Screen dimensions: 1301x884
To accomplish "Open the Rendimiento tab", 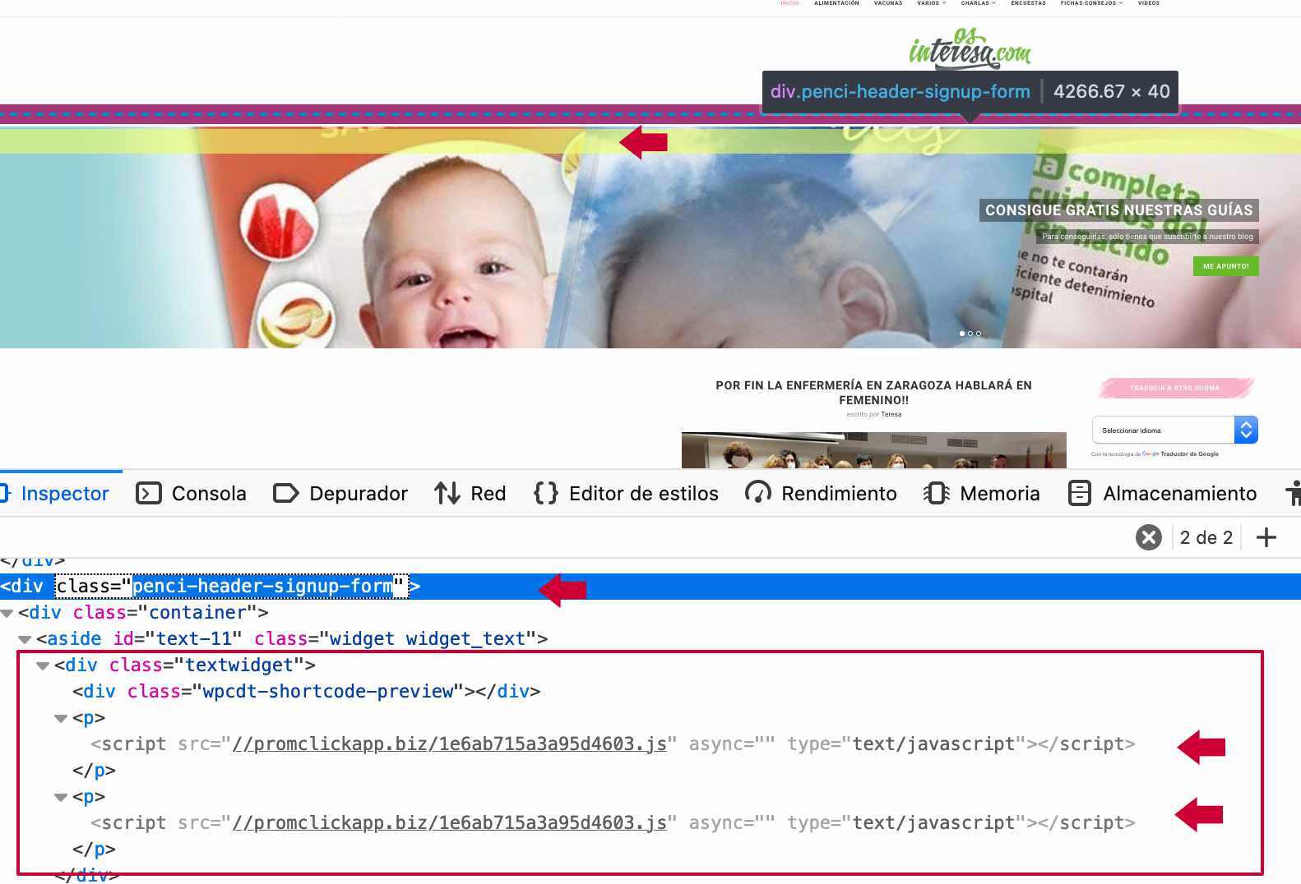I will [821, 493].
